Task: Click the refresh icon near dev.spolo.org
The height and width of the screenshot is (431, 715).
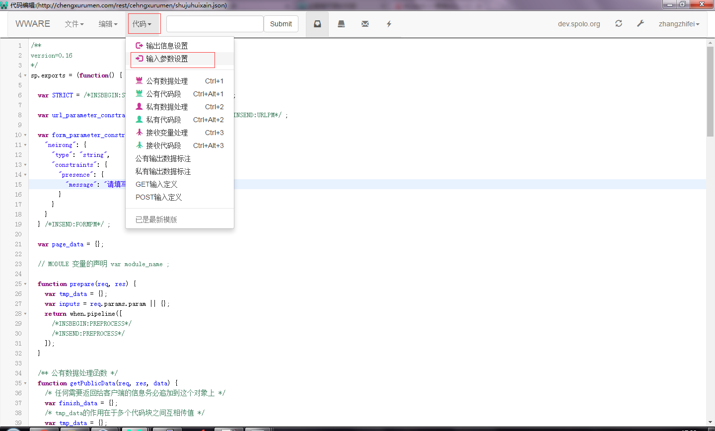Action: pos(619,23)
